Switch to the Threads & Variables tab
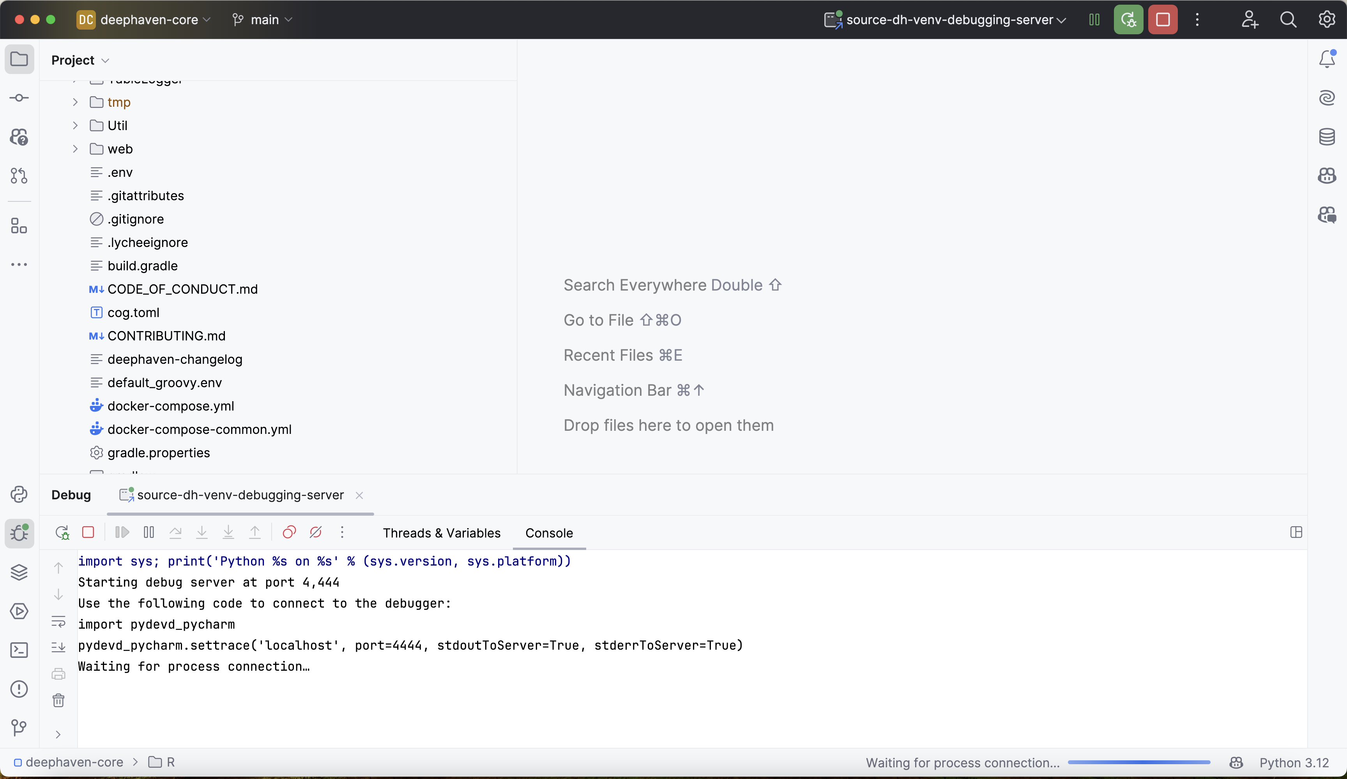The image size is (1347, 779). point(442,533)
